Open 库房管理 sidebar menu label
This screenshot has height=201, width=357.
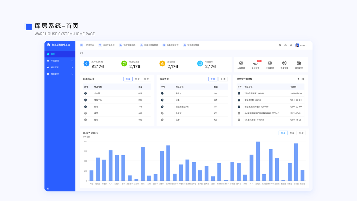coord(55,61)
